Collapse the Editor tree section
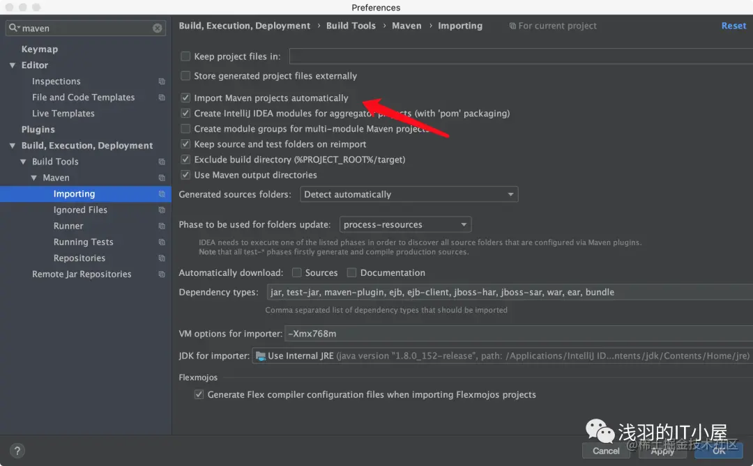The height and width of the screenshot is (466, 753). click(x=13, y=65)
